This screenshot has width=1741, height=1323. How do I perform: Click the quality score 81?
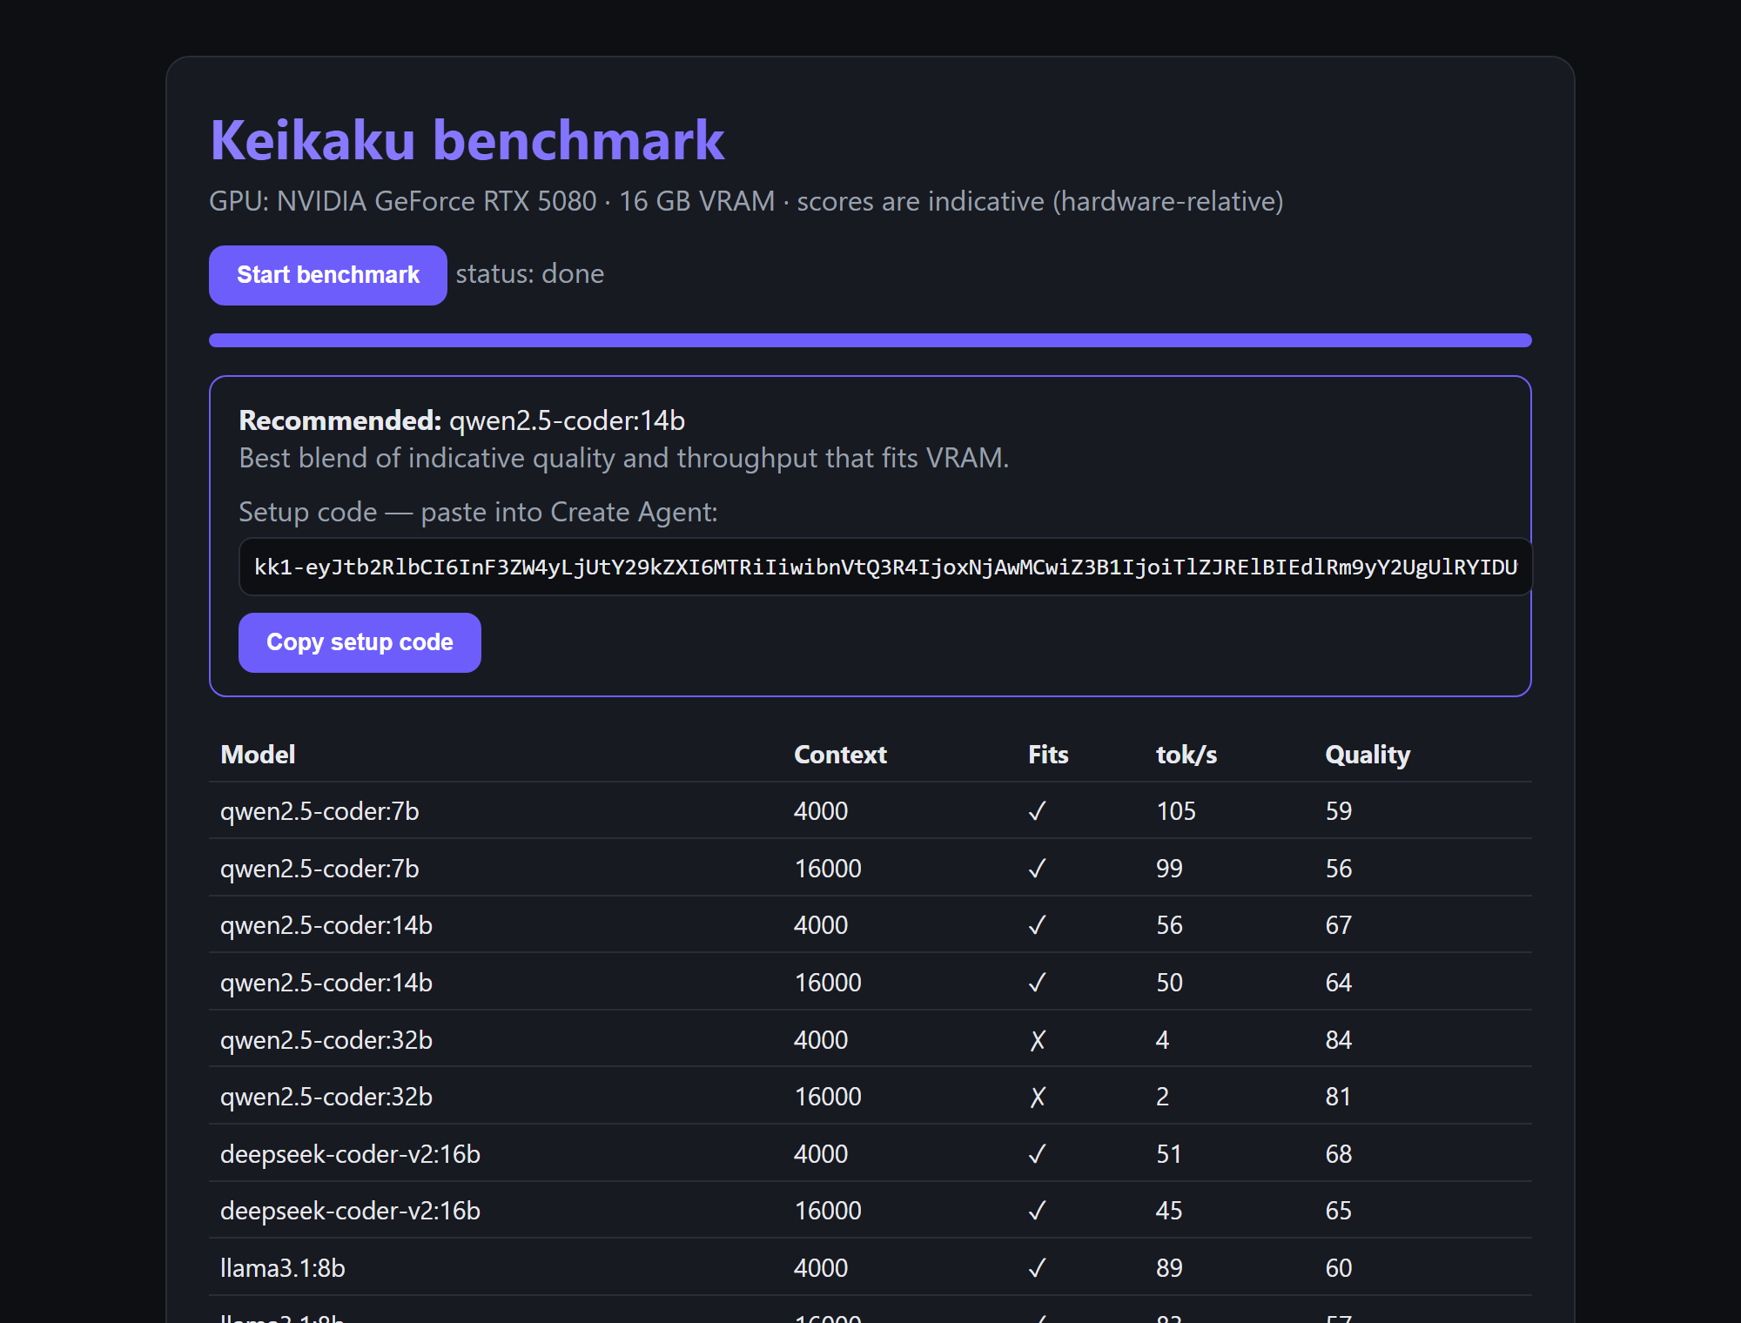(x=1339, y=1097)
